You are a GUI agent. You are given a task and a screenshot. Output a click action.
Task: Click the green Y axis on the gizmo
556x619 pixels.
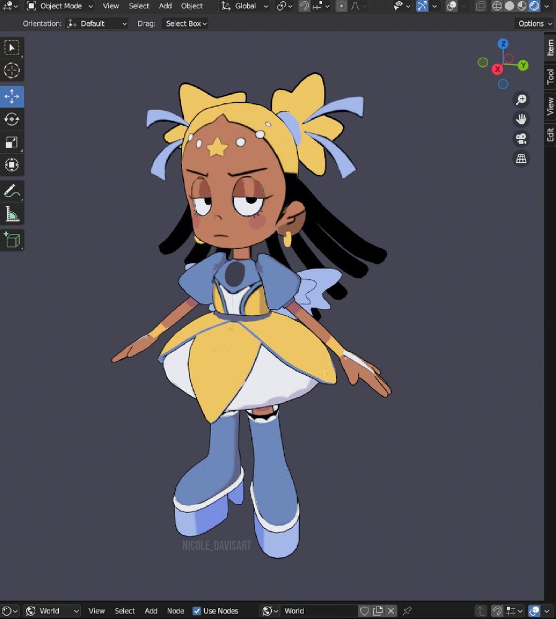tap(523, 65)
